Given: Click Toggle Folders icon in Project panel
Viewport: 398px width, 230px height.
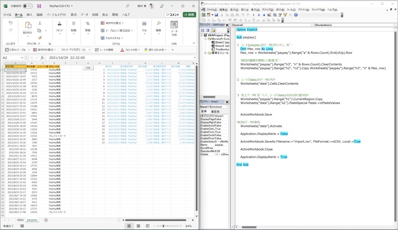Looking at the screenshot, I should [x=213, y=30].
